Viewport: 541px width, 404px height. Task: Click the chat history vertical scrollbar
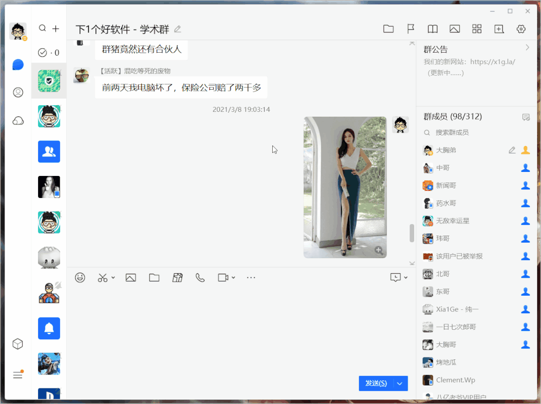tap(412, 233)
